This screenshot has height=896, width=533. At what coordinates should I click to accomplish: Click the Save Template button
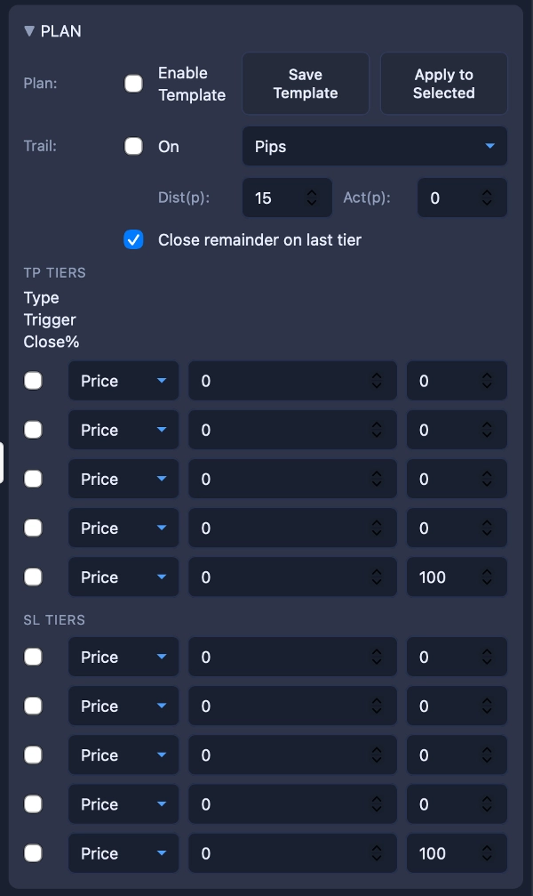tap(306, 84)
